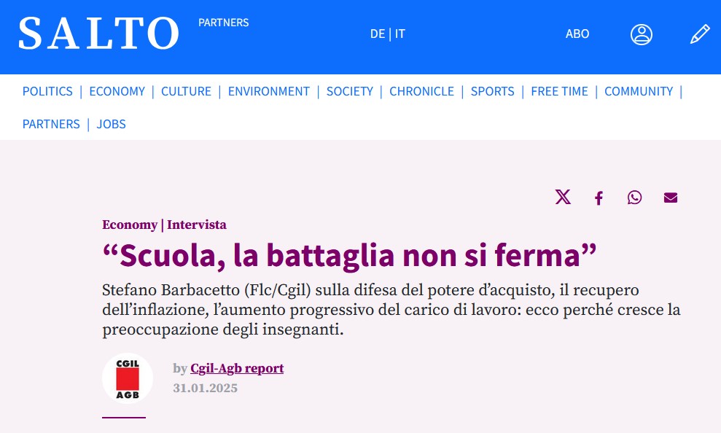Open the user account profile icon
Screen dimensions: 721x433
click(x=641, y=34)
